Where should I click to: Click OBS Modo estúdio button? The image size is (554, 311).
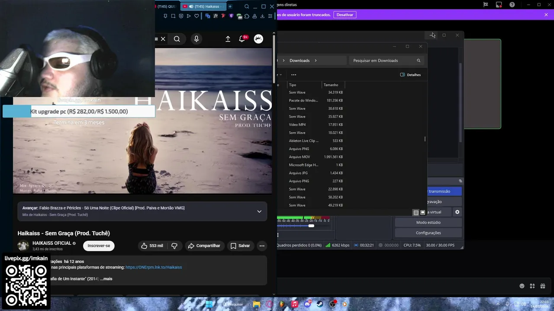click(428, 222)
